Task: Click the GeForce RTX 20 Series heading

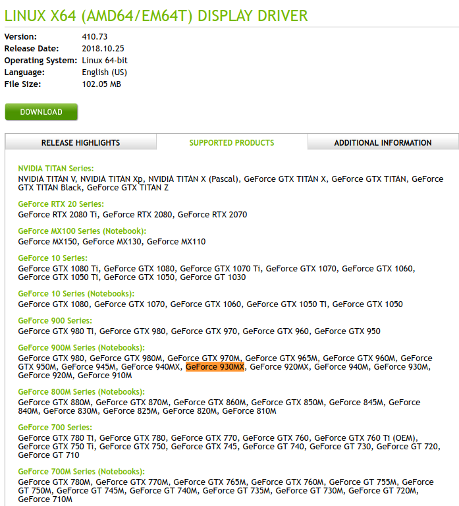Action: pyautogui.click(x=61, y=204)
